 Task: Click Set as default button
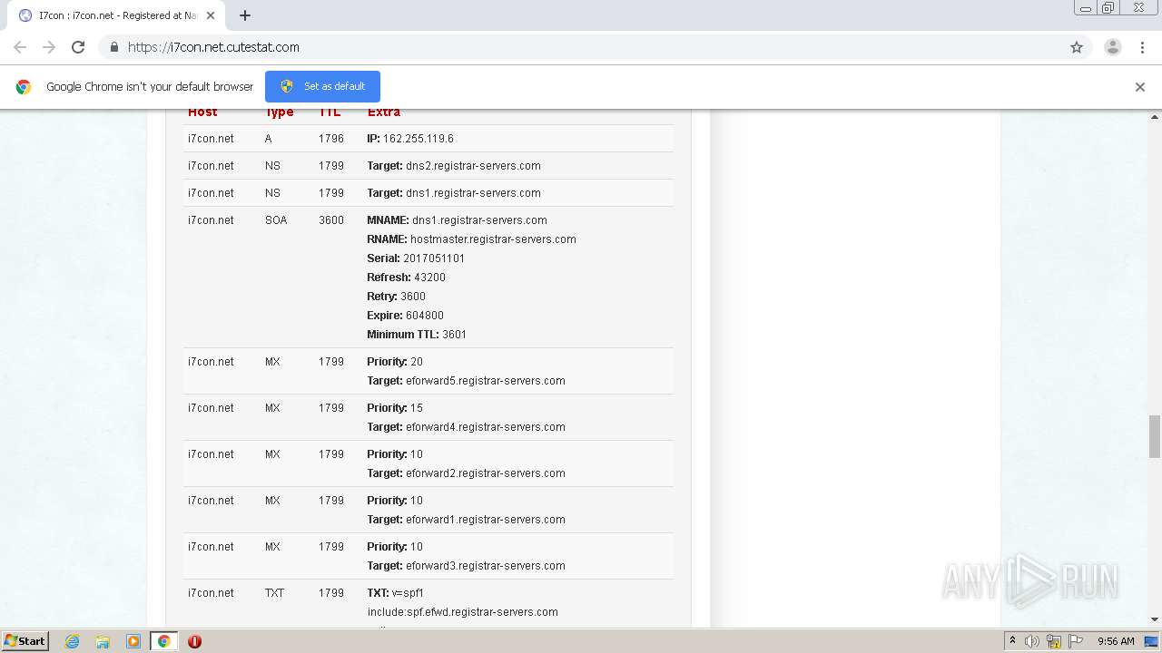click(x=322, y=86)
